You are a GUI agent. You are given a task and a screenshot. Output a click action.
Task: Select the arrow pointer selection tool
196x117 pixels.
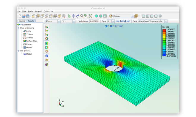tap(69, 16)
